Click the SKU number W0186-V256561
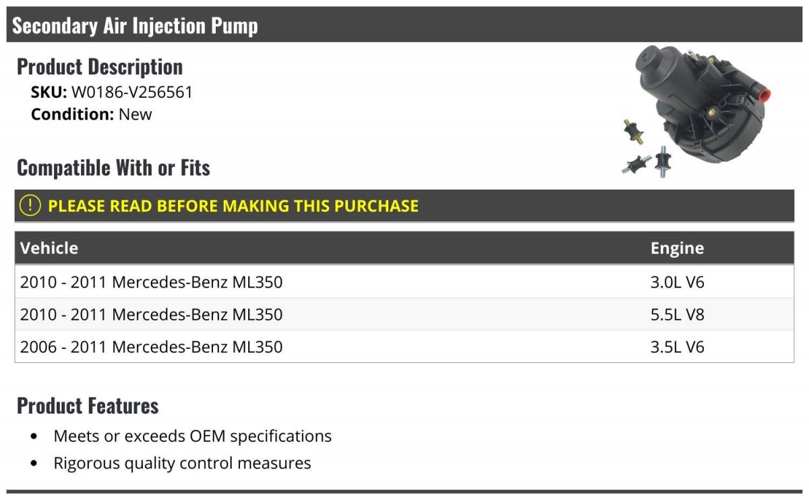 (x=132, y=92)
